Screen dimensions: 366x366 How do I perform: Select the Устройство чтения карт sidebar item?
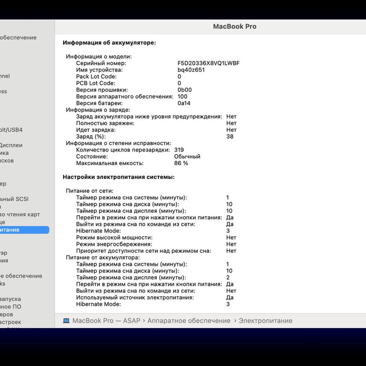click(x=20, y=214)
